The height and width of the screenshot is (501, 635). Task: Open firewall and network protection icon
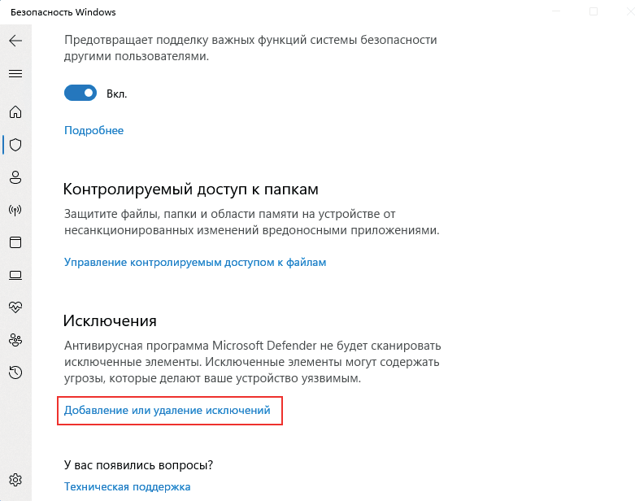[15, 210]
